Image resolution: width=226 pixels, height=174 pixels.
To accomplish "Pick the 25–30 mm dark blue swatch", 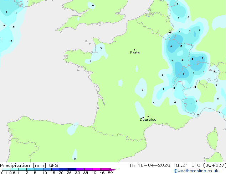I will [x=72, y=169].
